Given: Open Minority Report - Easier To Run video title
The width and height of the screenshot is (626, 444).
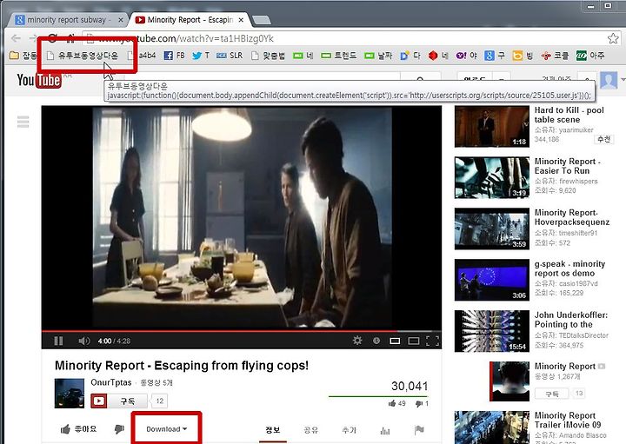Looking at the screenshot, I should (x=567, y=166).
